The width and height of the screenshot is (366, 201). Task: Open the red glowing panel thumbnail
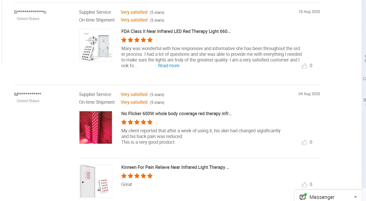pyautogui.click(x=96, y=127)
